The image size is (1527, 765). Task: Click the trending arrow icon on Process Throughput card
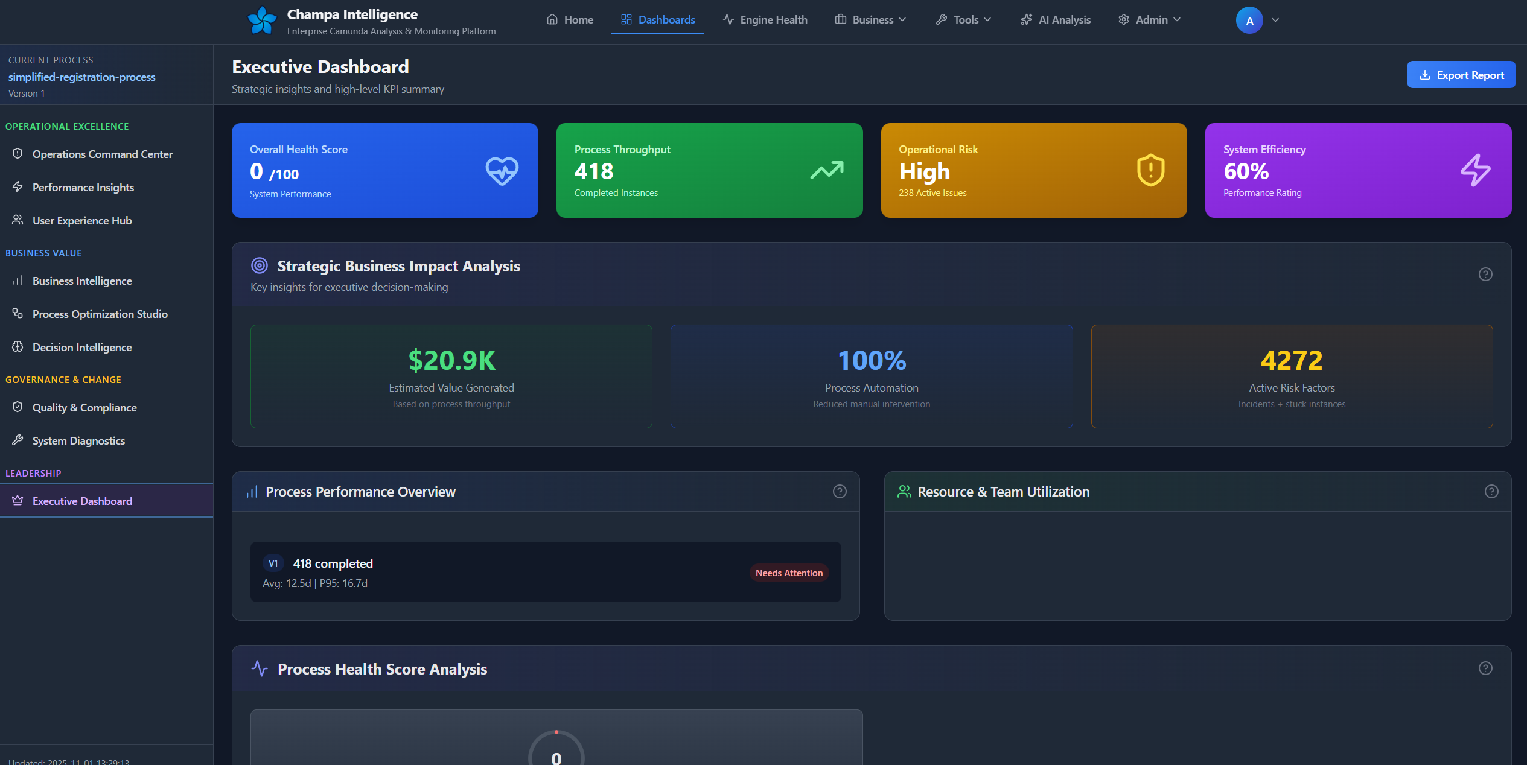tap(827, 170)
